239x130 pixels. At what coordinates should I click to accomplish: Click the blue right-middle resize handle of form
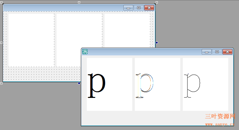(157, 42)
